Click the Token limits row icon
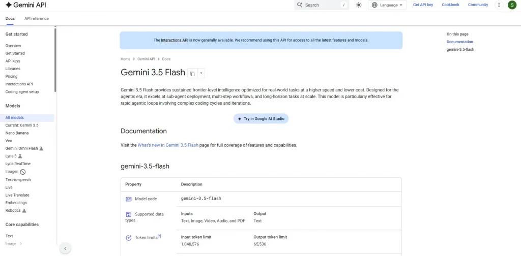 [129, 238]
